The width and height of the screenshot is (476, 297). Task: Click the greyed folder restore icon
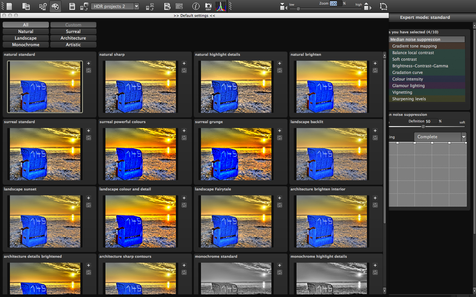pos(179,6)
